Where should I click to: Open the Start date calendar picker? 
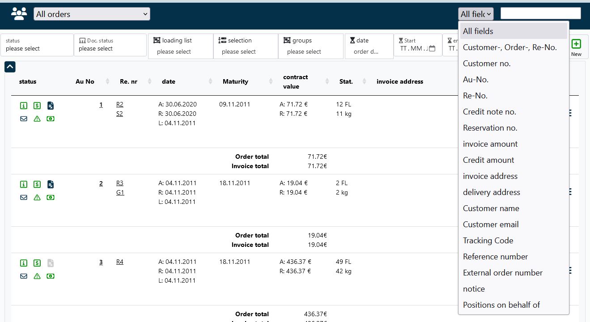[x=432, y=49]
